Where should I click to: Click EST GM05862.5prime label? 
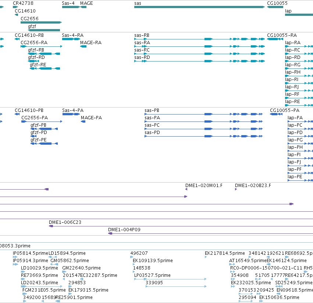(70, 261)
